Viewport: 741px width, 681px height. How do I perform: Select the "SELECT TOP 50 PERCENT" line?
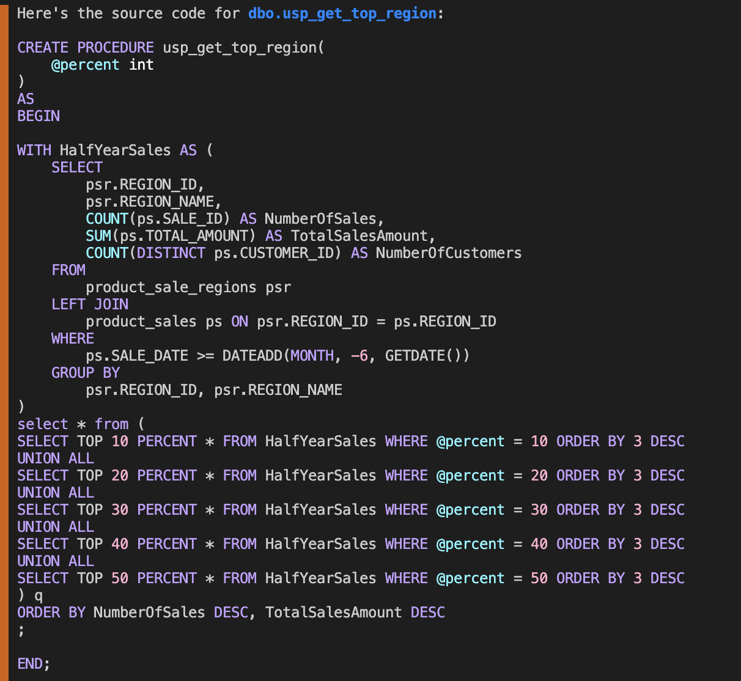click(x=351, y=578)
